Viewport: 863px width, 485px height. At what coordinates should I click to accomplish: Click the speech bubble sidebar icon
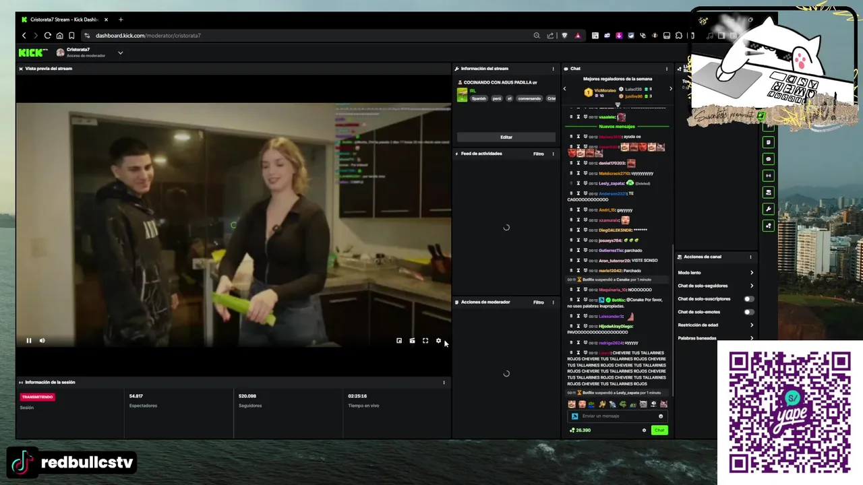(x=768, y=159)
